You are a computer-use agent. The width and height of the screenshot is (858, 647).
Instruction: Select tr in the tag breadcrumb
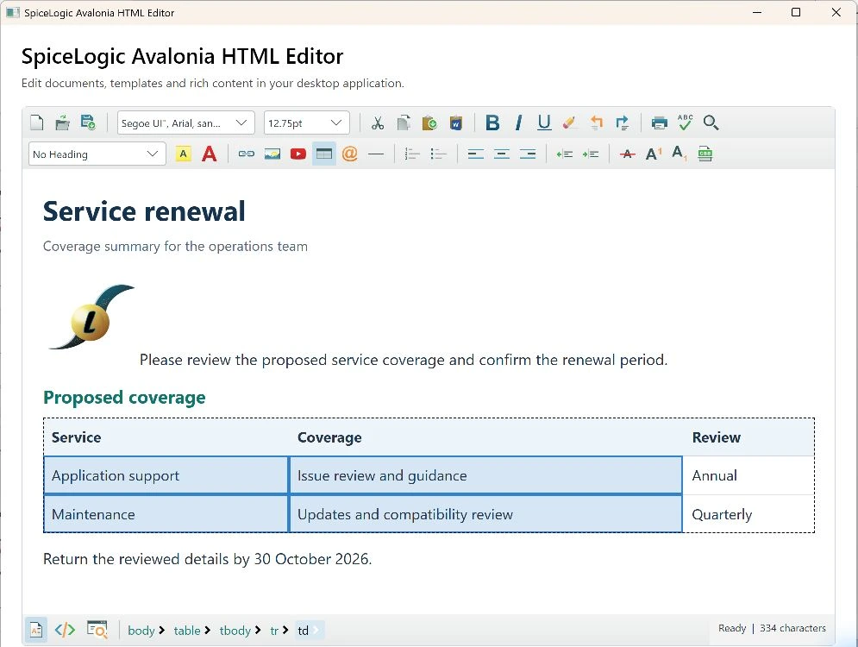pyautogui.click(x=275, y=631)
